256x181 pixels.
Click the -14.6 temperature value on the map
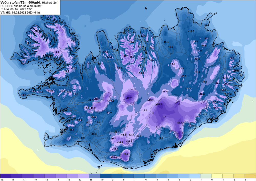(x=172, y=64)
